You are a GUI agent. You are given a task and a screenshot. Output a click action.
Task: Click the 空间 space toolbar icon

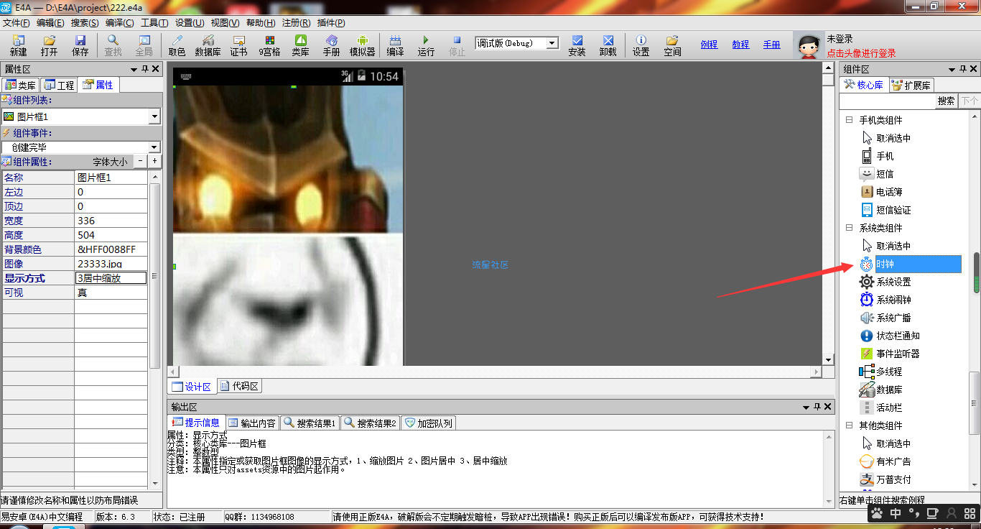(672, 45)
